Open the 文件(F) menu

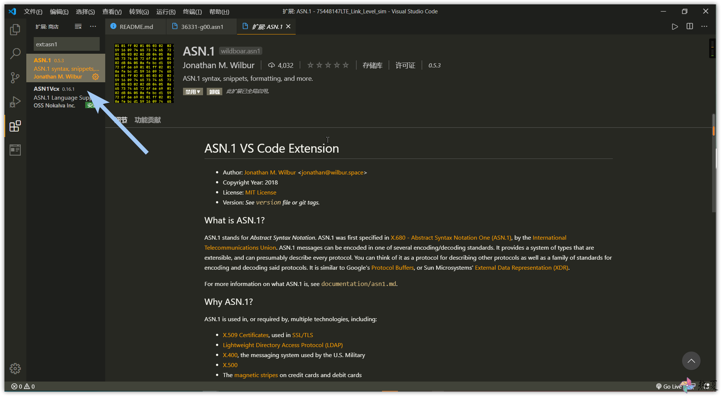tap(33, 11)
